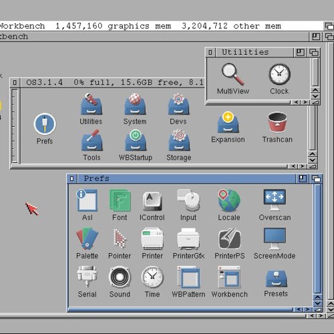This screenshot has height=334, width=334.
Task: Click the OS3.1.4 disk fill gauge
Action: [x=15, y=126]
